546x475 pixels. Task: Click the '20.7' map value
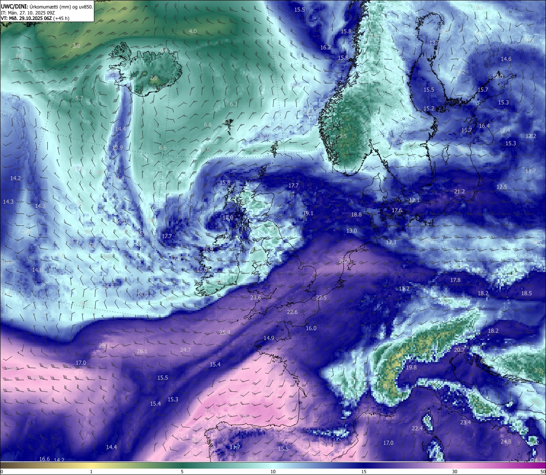pyautogui.click(x=459, y=350)
